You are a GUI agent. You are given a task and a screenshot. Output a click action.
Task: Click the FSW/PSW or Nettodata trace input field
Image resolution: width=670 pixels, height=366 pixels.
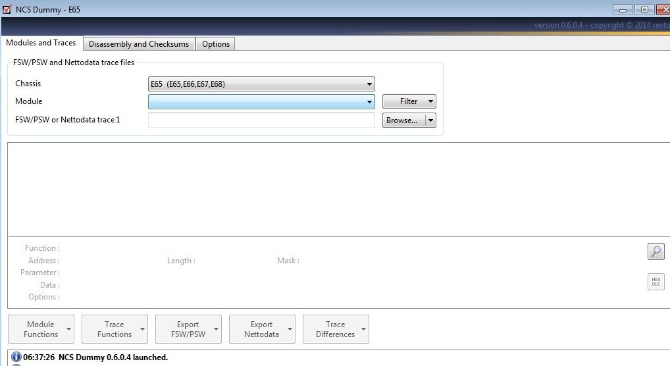click(261, 120)
